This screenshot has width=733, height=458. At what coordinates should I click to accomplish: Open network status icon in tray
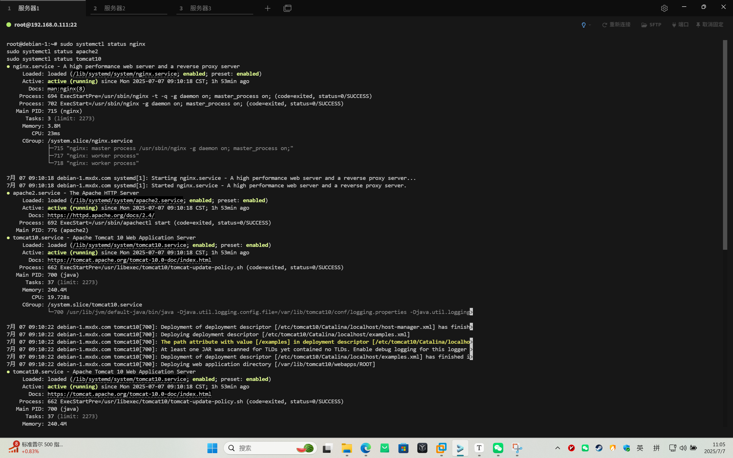pyautogui.click(x=673, y=448)
